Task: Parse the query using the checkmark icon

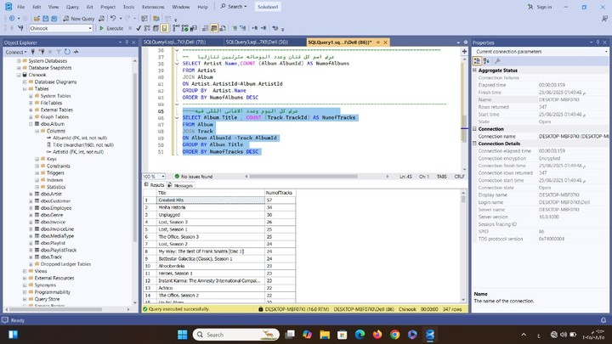Action: [139, 28]
